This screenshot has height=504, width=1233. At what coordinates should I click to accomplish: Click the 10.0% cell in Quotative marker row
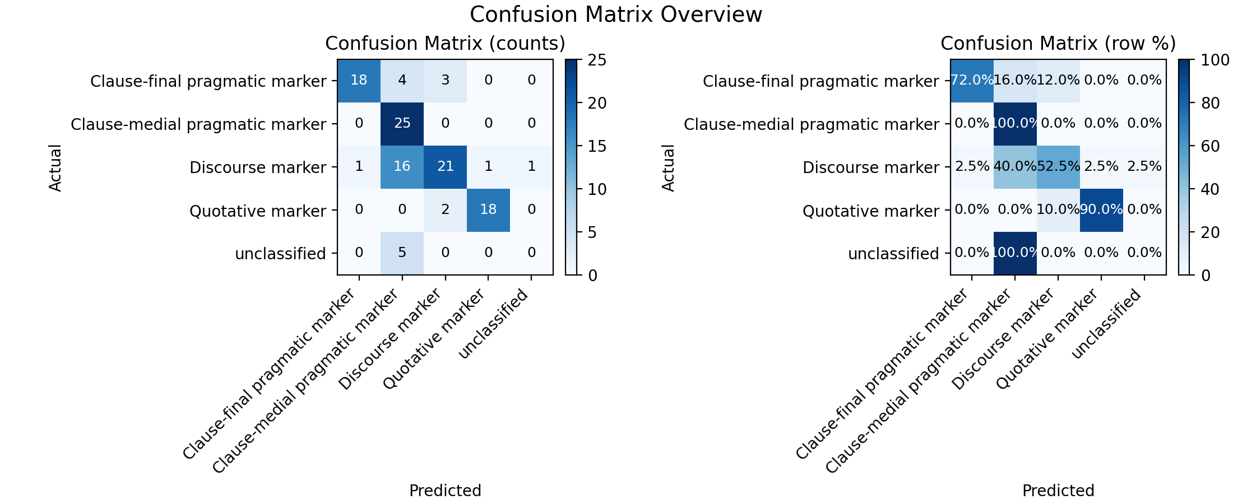point(1058,210)
